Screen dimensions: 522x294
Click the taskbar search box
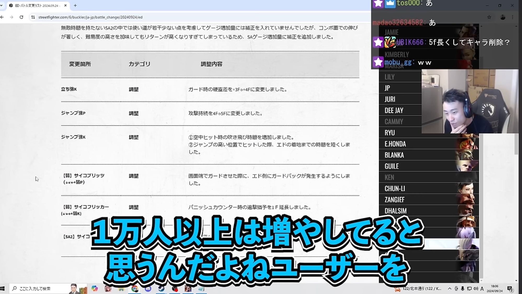coord(48,289)
